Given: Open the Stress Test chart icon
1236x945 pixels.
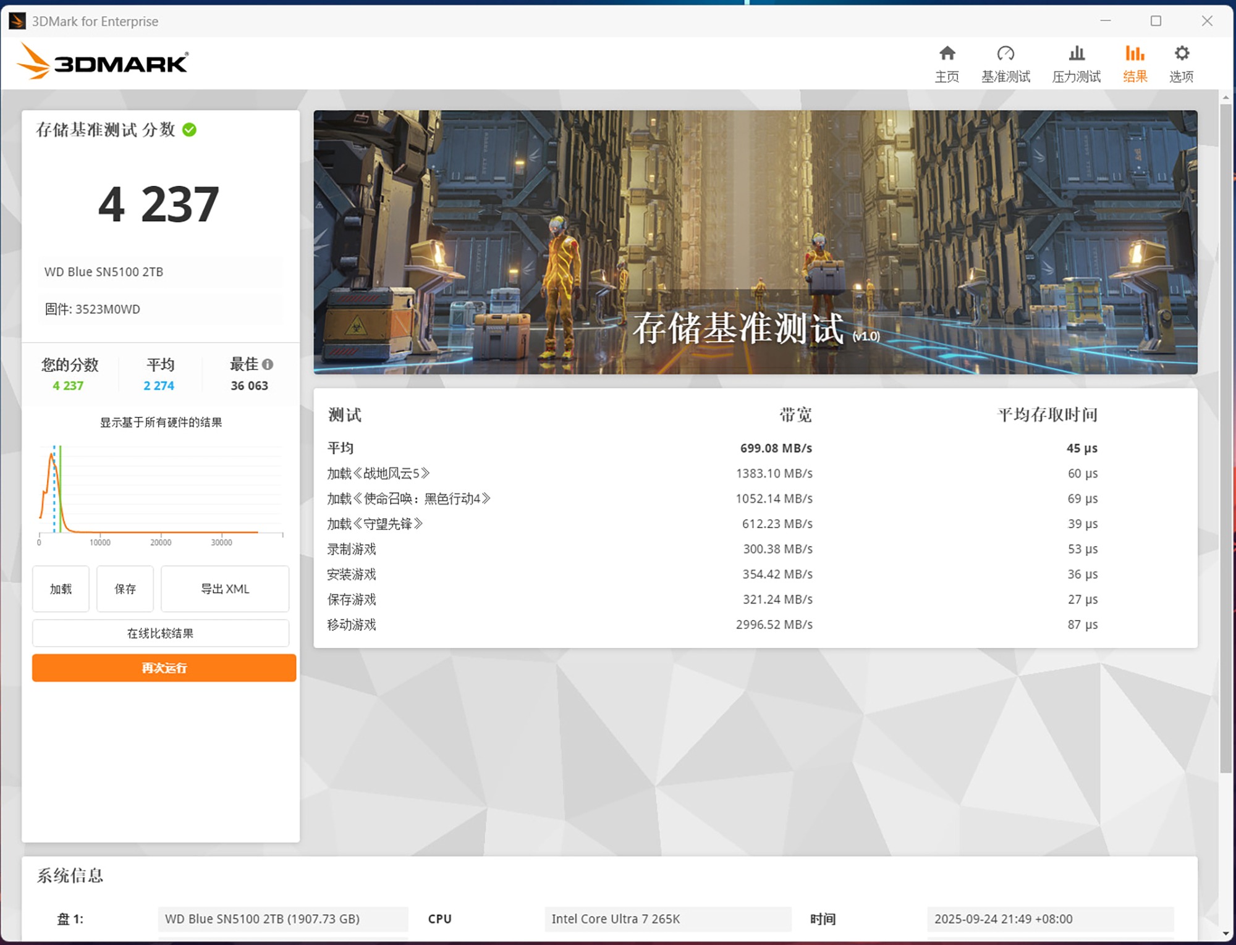Looking at the screenshot, I should (x=1077, y=54).
